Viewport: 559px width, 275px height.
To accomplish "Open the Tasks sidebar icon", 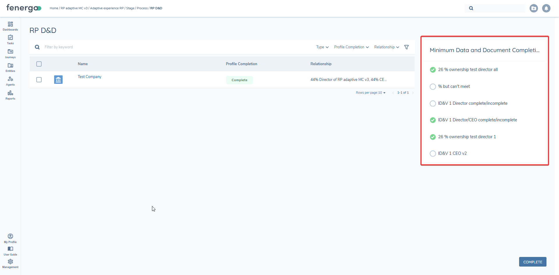I will point(10,40).
